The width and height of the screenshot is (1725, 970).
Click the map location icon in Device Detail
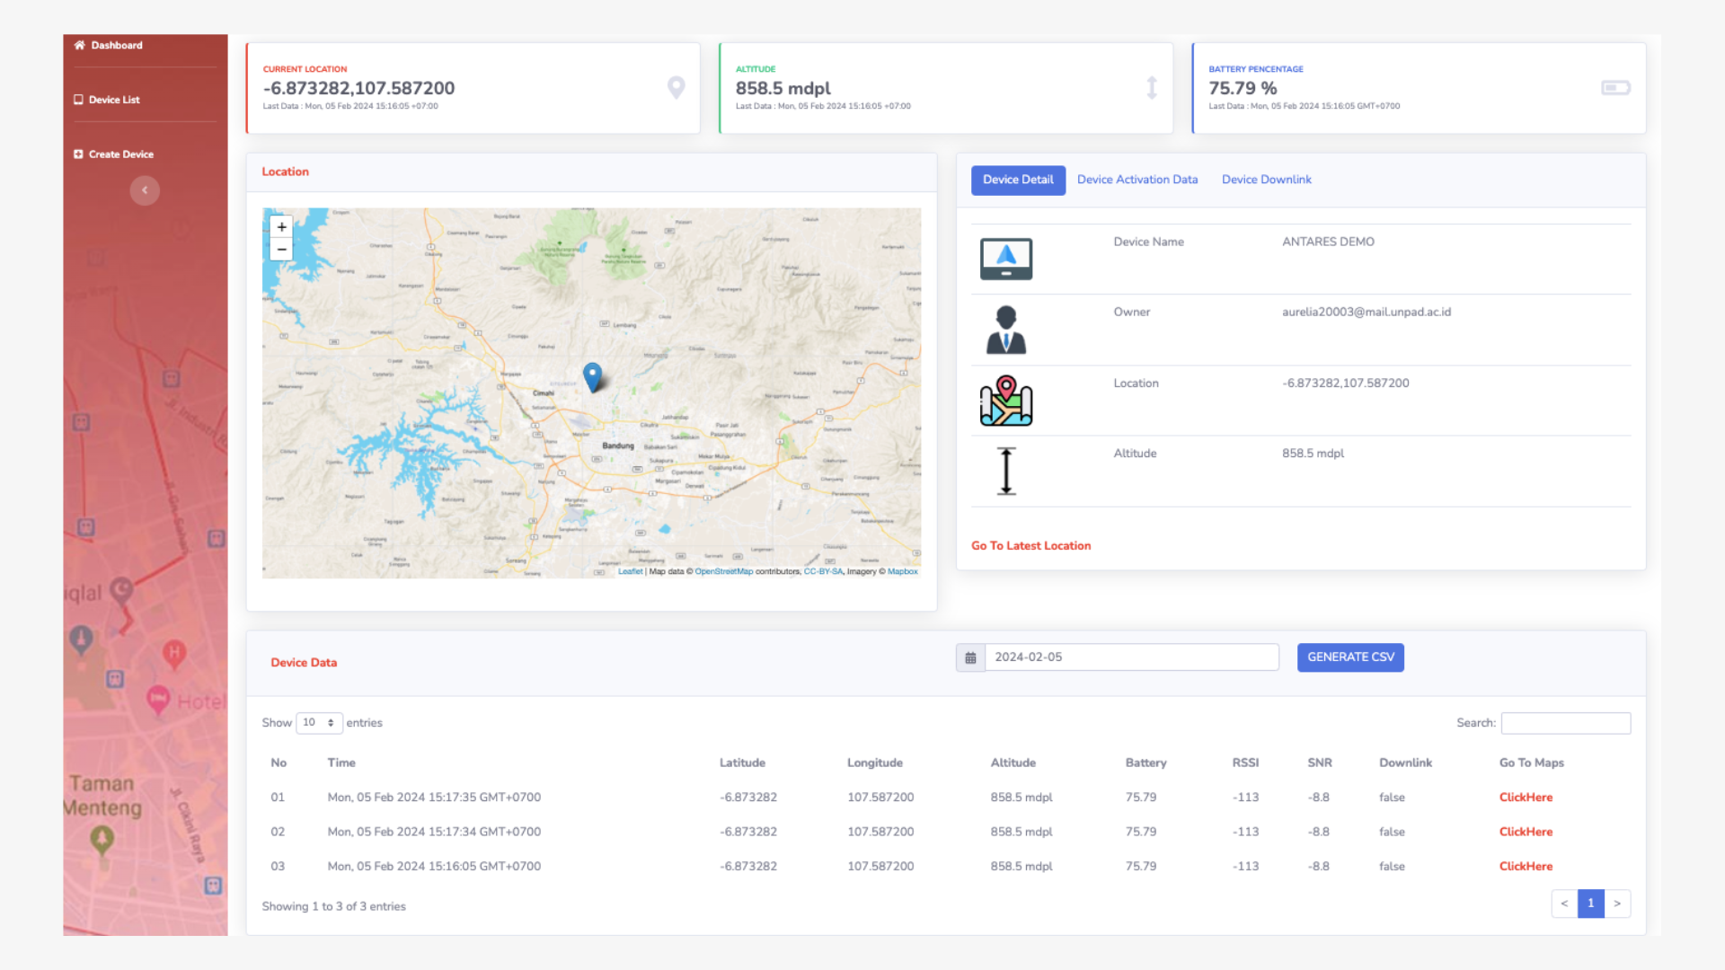1005,401
